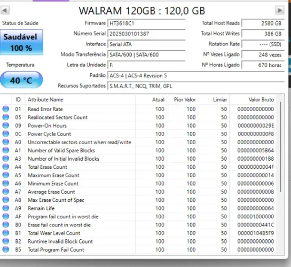Select the Total Erase Count attribute name
The height and width of the screenshot is (267, 291).
click(x=48, y=167)
